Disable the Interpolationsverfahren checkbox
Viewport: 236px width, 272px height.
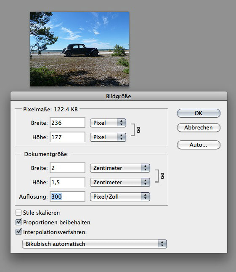pyautogui.click(x=19, y=232)
